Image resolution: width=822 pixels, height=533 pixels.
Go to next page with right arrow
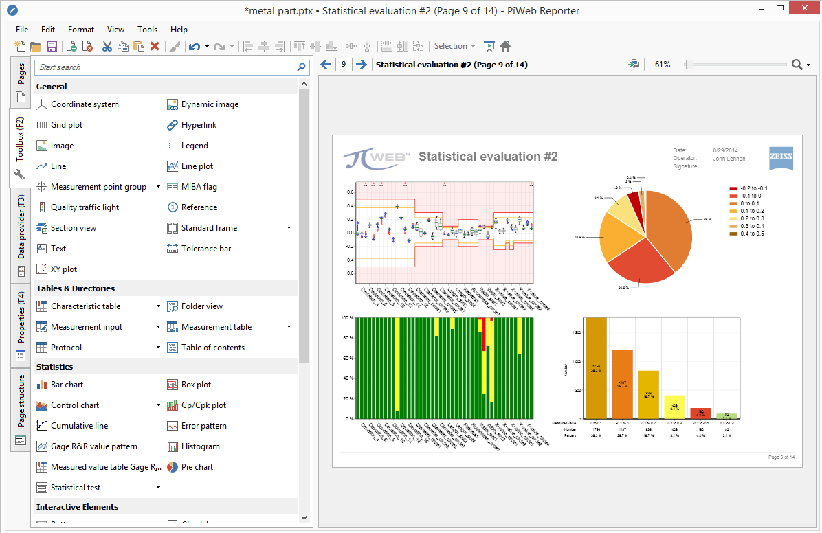(362, 65)
